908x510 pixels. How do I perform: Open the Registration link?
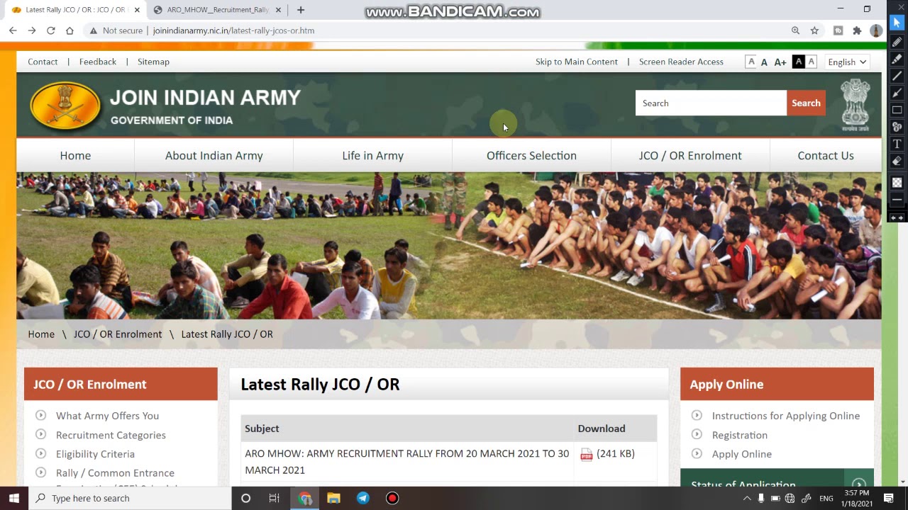(x=740, y=435)
